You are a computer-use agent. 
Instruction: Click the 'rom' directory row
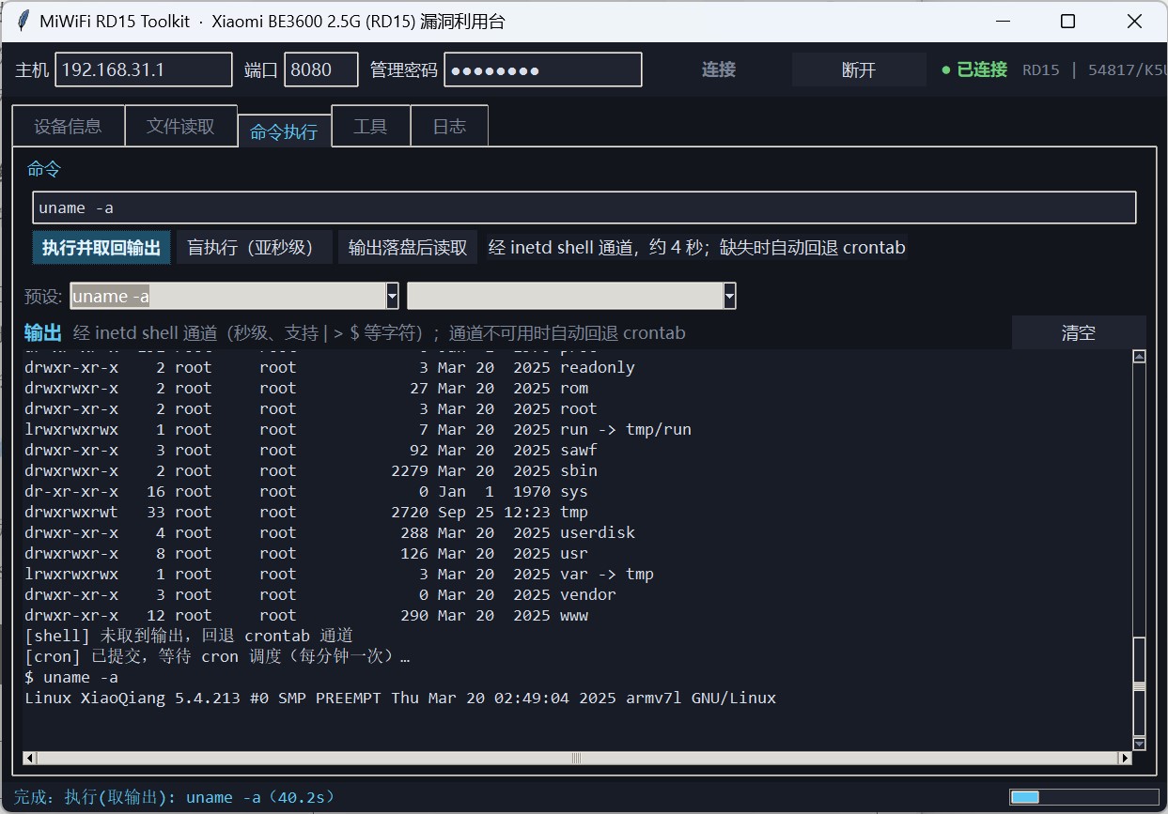(306, 388)
